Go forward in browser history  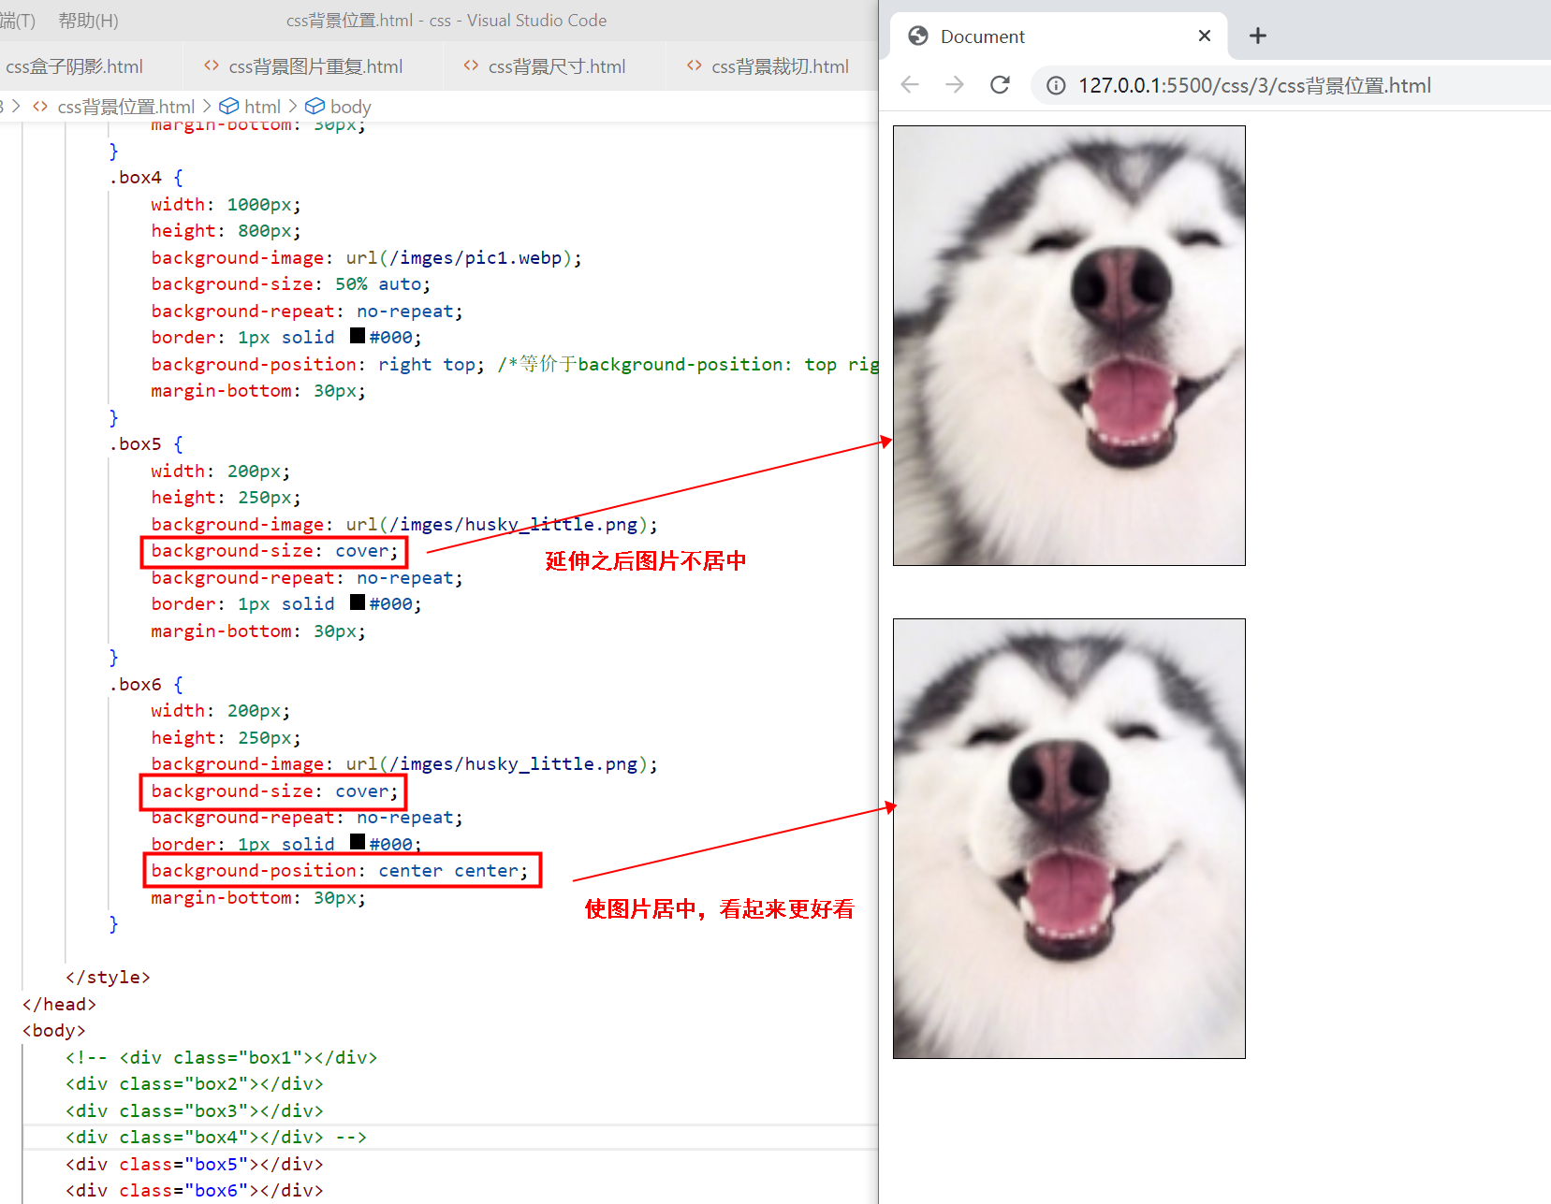coord(955,85)
